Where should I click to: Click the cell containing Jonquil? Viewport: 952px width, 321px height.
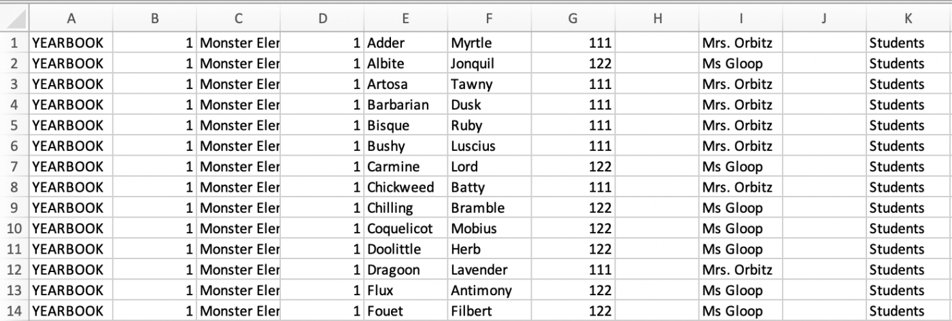[490, 64]
